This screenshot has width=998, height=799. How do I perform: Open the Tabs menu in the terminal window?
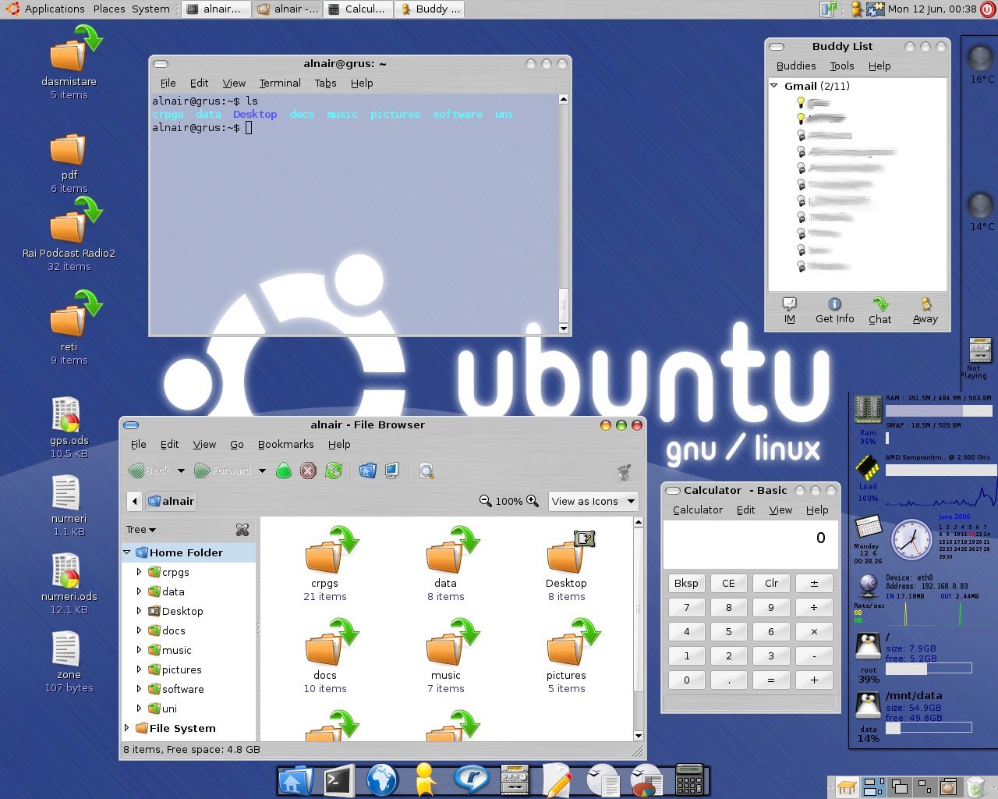pyautogui.click(x=325, y=83)
